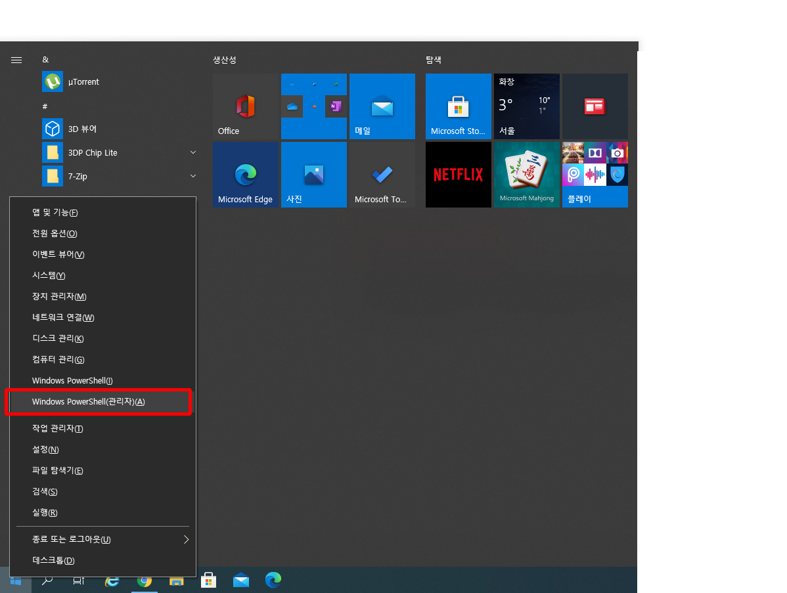This screenshot has width=787, height=593.
Task: Open the 플레이 folder tile
Action: [595, 175]
